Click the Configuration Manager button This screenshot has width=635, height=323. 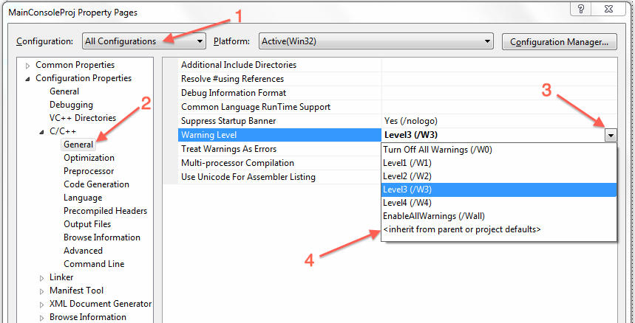(x=559, y=42)
